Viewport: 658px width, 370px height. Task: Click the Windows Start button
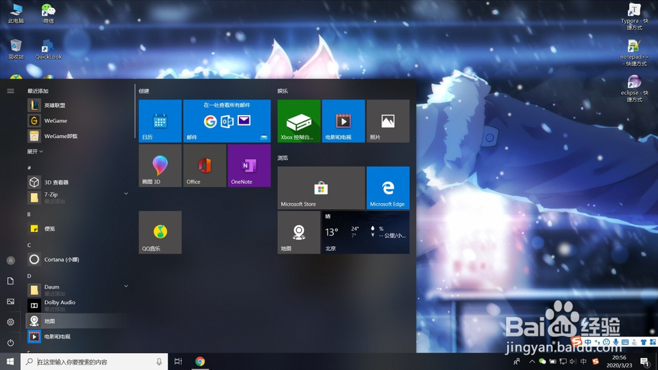(x=10, y=361)
